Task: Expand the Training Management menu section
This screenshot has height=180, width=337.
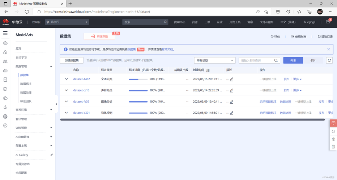Action: tap(51, 128)
